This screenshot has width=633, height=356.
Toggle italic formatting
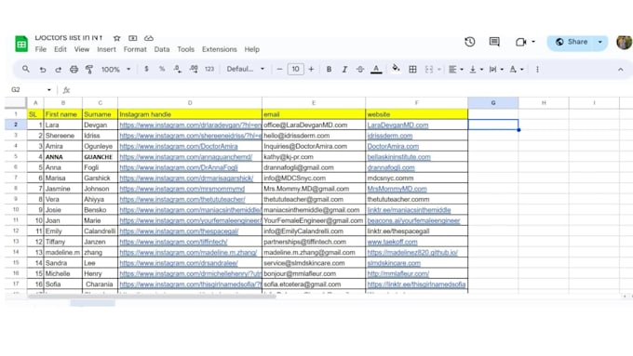[344, 70]
